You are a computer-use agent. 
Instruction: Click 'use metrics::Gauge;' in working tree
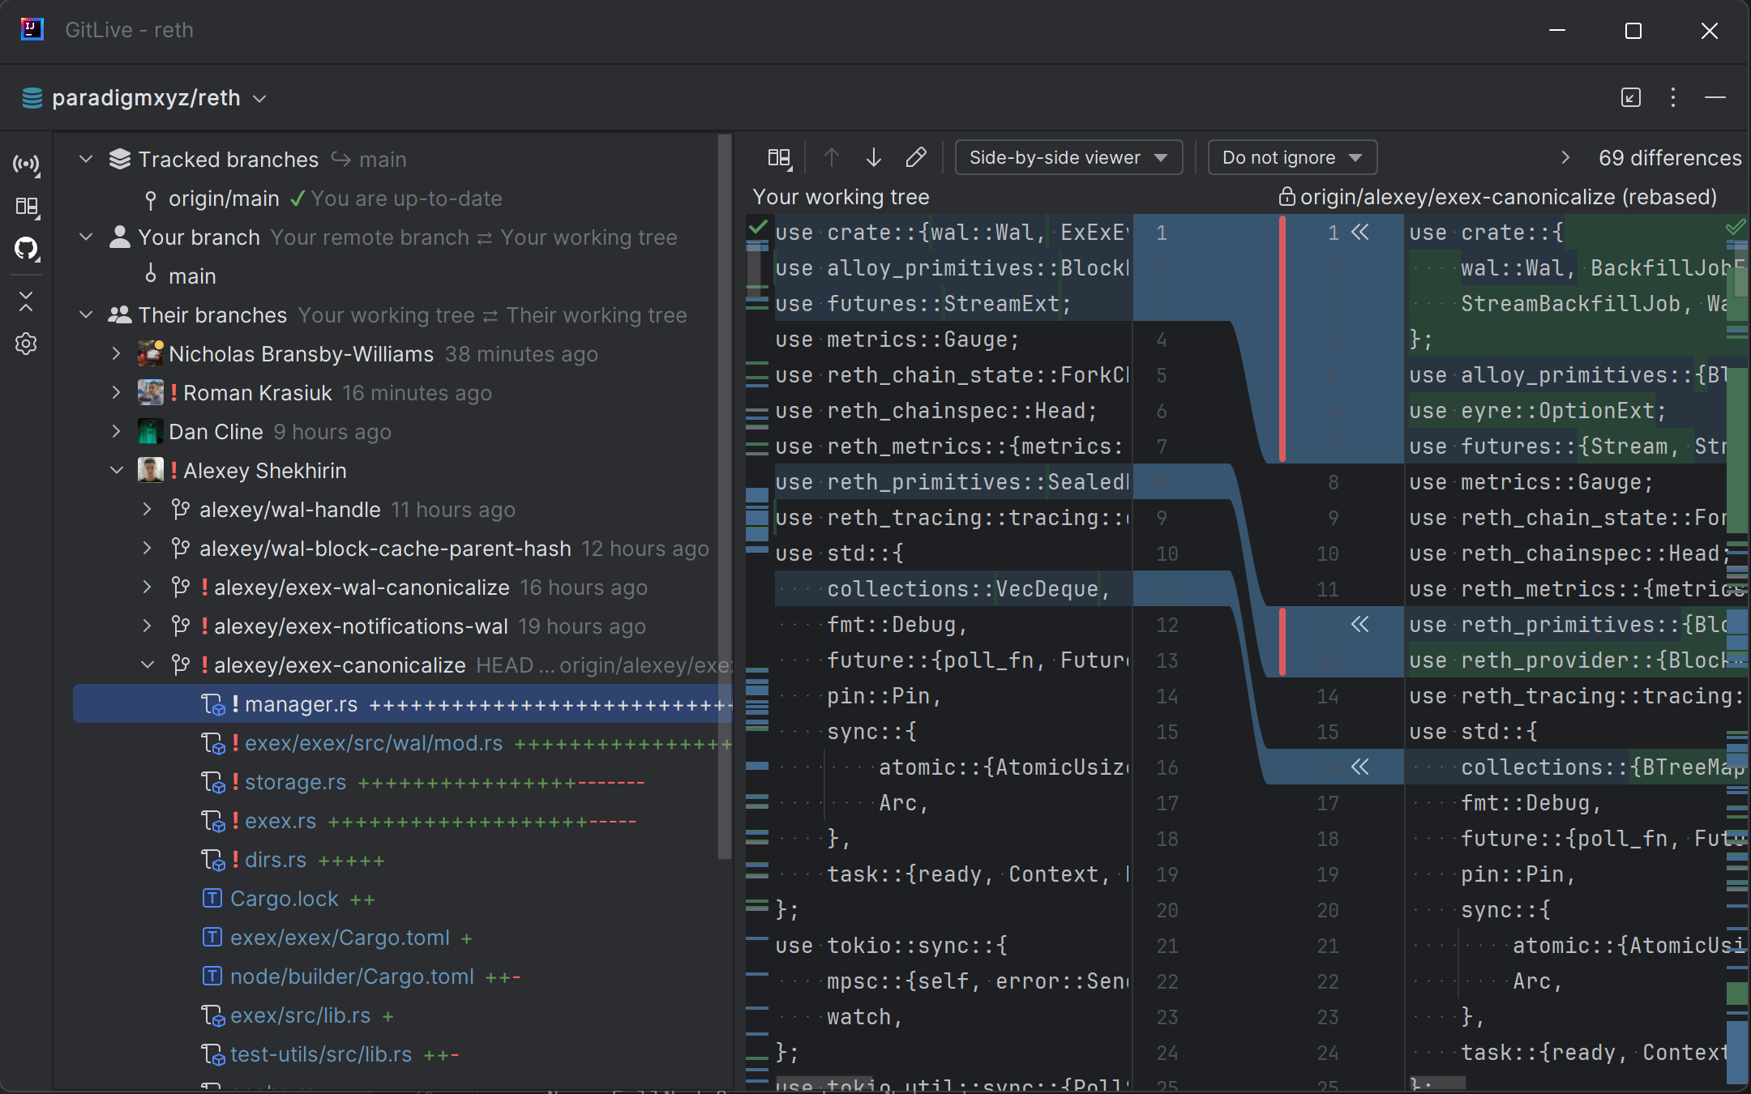coord(897,340)
